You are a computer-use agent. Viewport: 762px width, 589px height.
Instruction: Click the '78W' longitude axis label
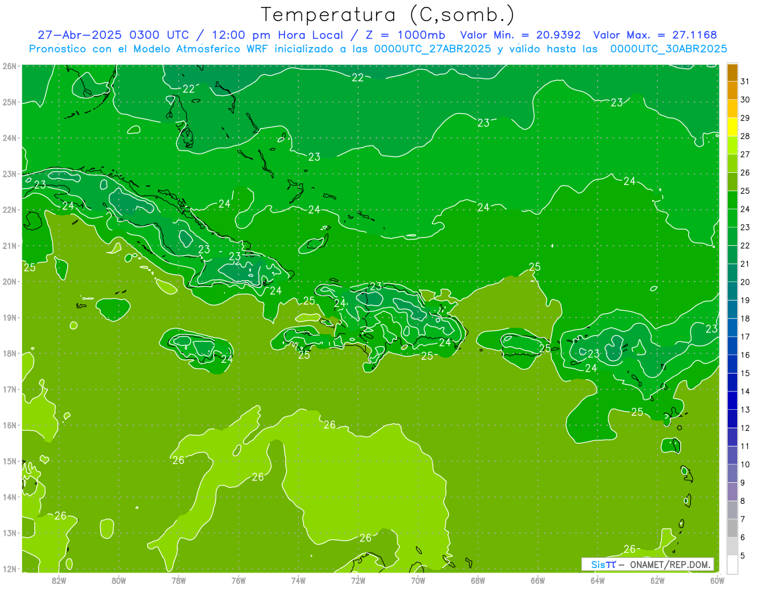pos(178,580)
